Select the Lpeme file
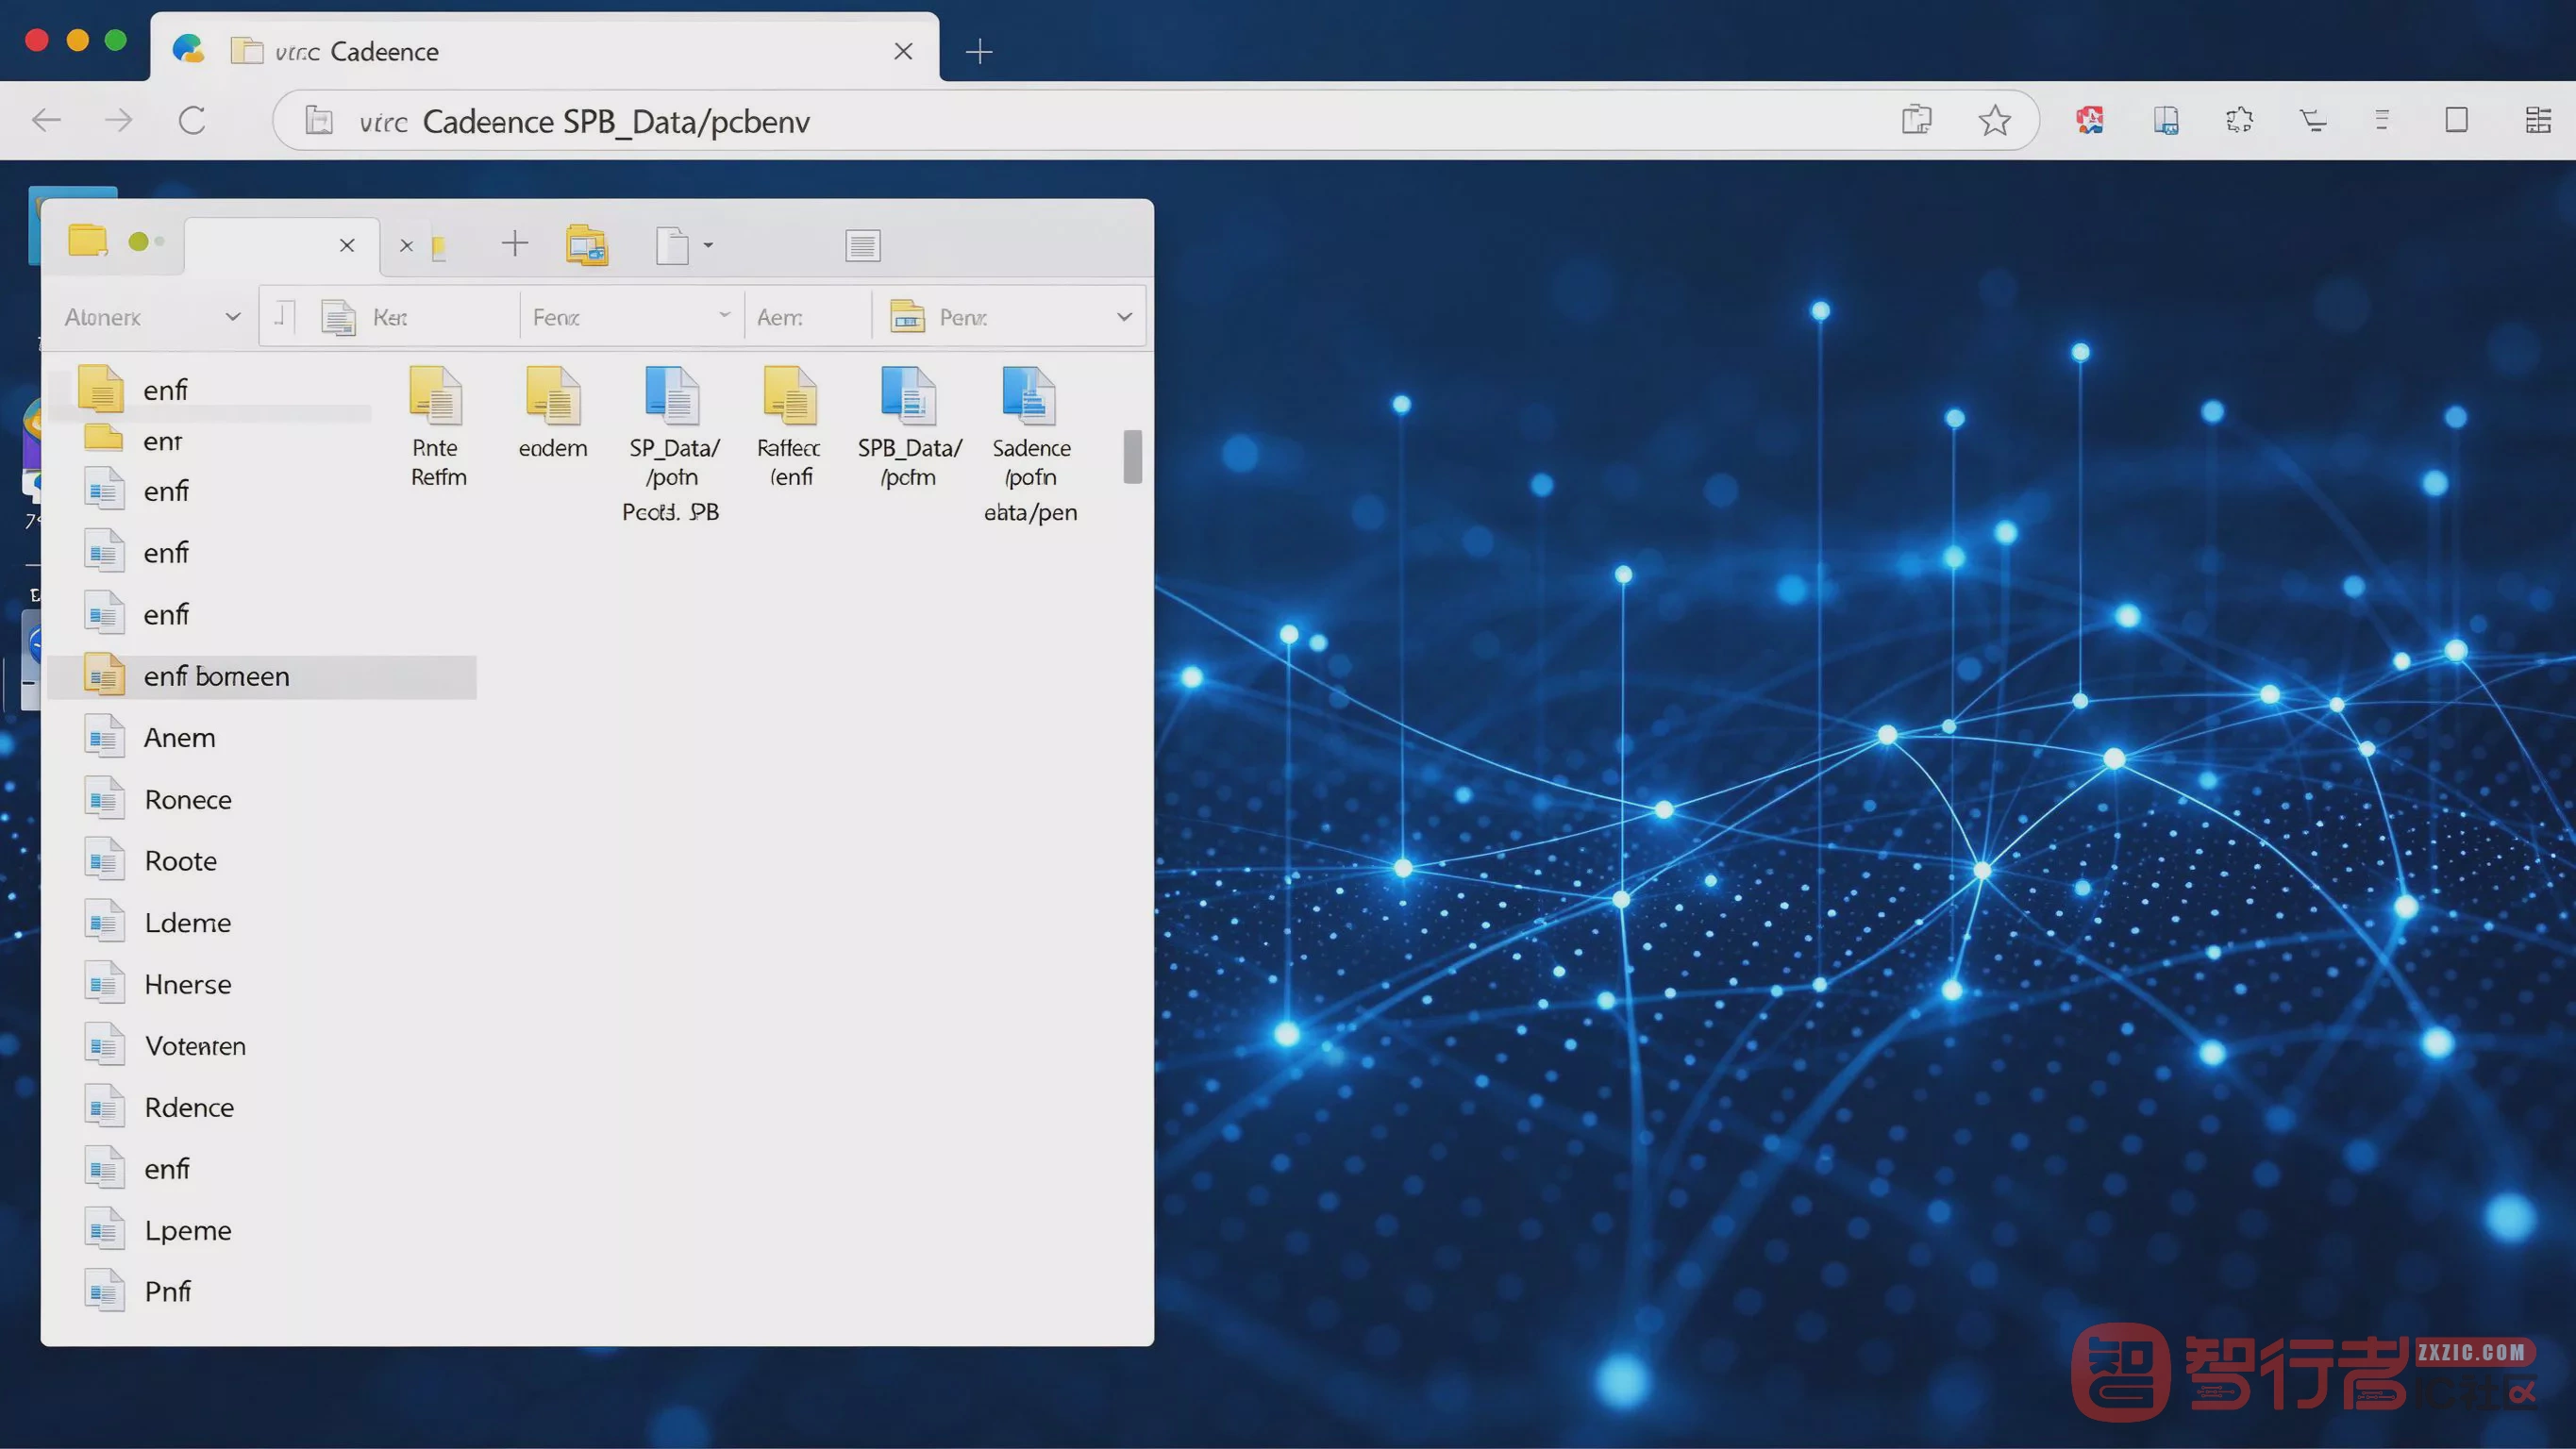2576x1449 pixels. 158,1231
